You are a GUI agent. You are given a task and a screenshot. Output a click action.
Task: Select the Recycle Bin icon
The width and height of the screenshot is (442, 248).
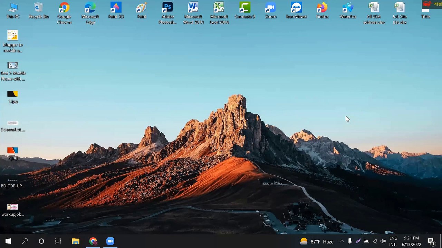(x=39, y=10)
